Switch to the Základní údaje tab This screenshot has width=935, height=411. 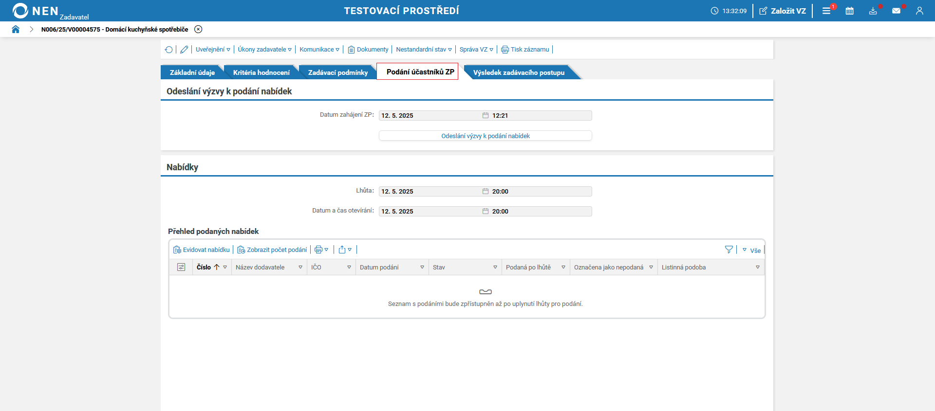pyautogui.click(x=192, y=72)
